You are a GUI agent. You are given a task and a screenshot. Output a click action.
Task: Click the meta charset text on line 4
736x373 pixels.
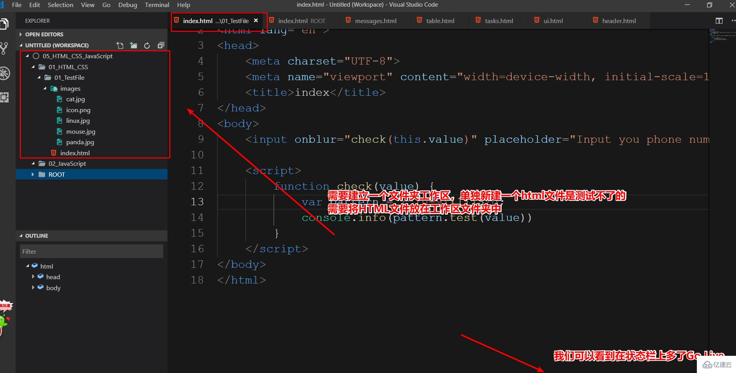(322, 61)
